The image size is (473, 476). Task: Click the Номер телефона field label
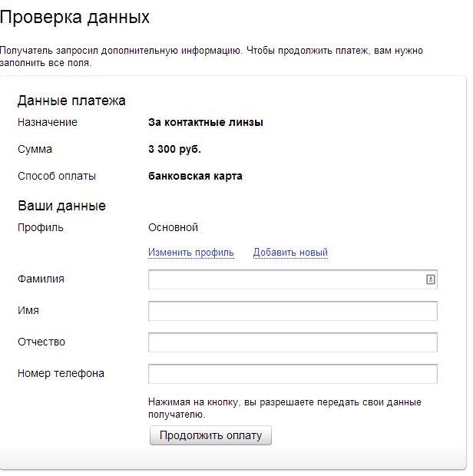click(61, 373)
